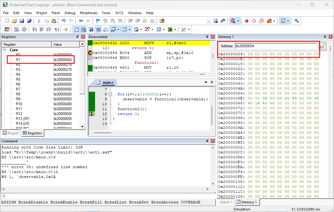Collapse the Core register tree node

point(5,50)
